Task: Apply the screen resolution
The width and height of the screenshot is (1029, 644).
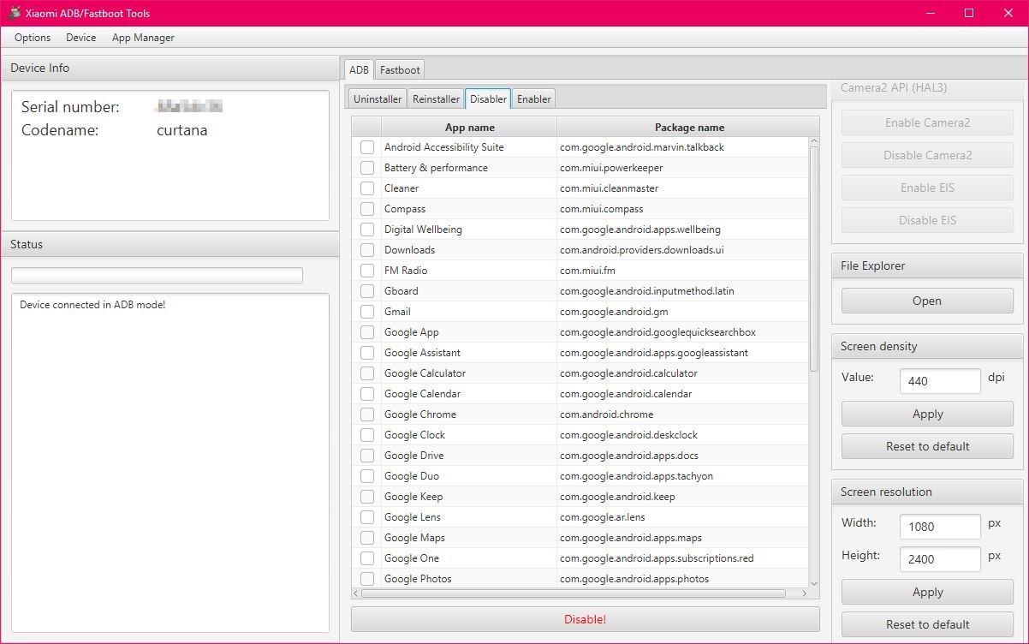Action: (x=927, y=592)
